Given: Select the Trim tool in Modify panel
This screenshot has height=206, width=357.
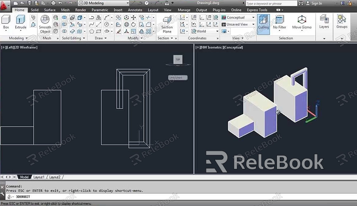Looking at the screenshot, I should coord(149,17).
